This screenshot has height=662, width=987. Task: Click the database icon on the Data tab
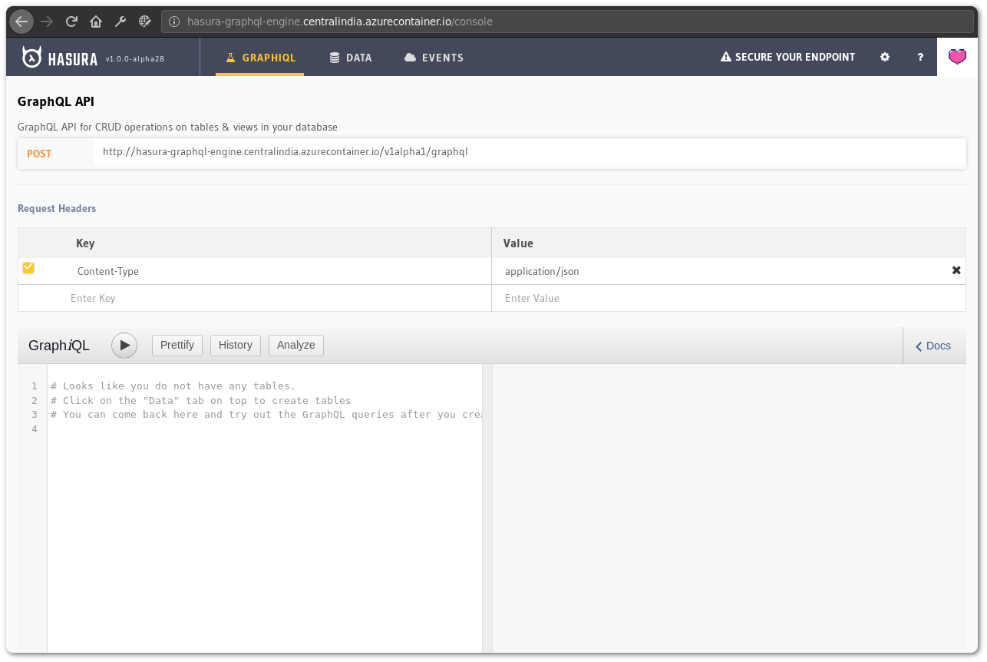point(335,58)
